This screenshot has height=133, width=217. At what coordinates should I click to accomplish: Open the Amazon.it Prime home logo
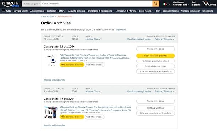[x=11, y=4]
